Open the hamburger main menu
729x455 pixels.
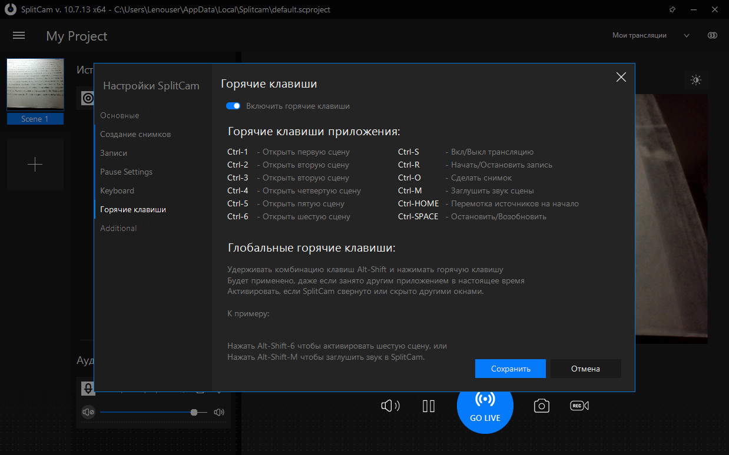point(19,36)
